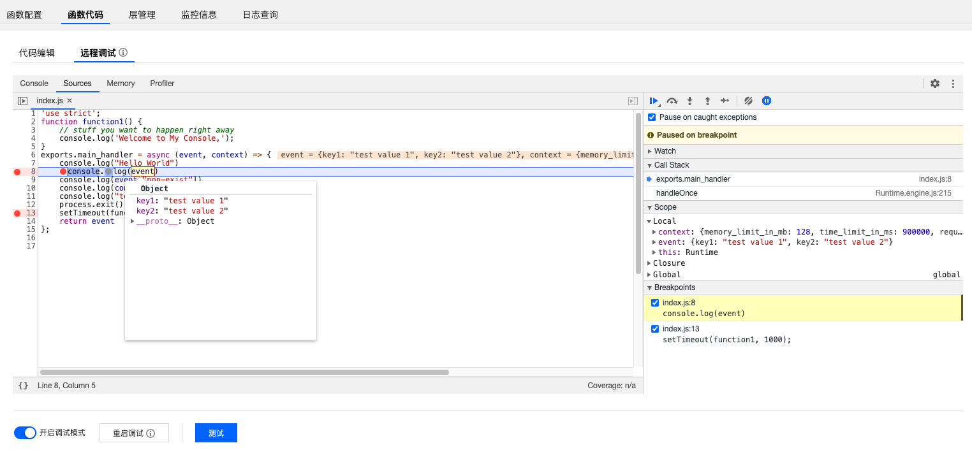Viewport: 972px width, 450px height.
Task: Click 'console.log(event)' breakpoint entry text
Action: tap(703, 314)
